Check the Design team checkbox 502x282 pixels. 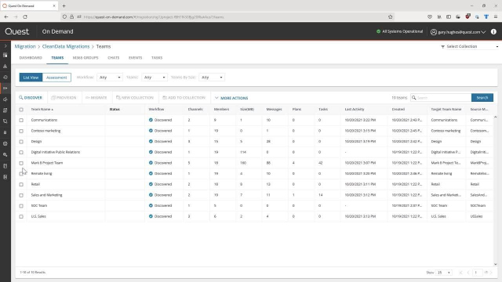[x=21, y=142]
